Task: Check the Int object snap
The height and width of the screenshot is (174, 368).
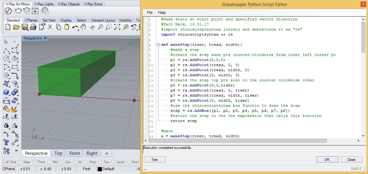Action: point(75,162)
